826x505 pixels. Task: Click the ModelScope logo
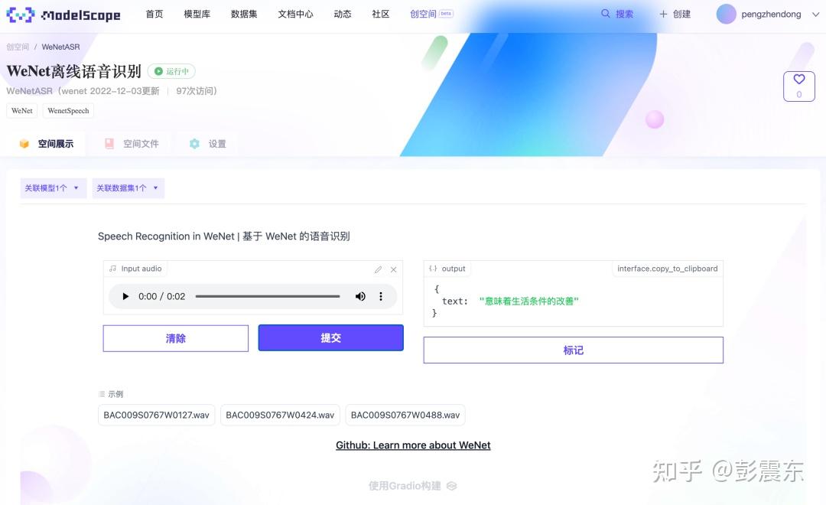click(x=63, y=15)
